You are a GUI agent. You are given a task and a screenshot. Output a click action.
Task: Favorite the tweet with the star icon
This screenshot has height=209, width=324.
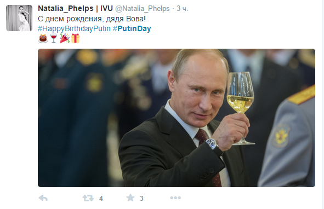[130, 198]
